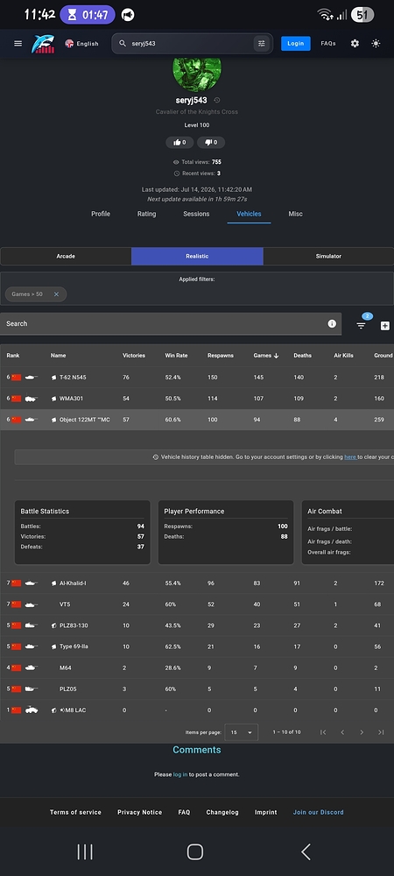This screenshot has height=876, width=394.
Task: Collapse the Object 122MT vehicle row
Action: point(197,420)
